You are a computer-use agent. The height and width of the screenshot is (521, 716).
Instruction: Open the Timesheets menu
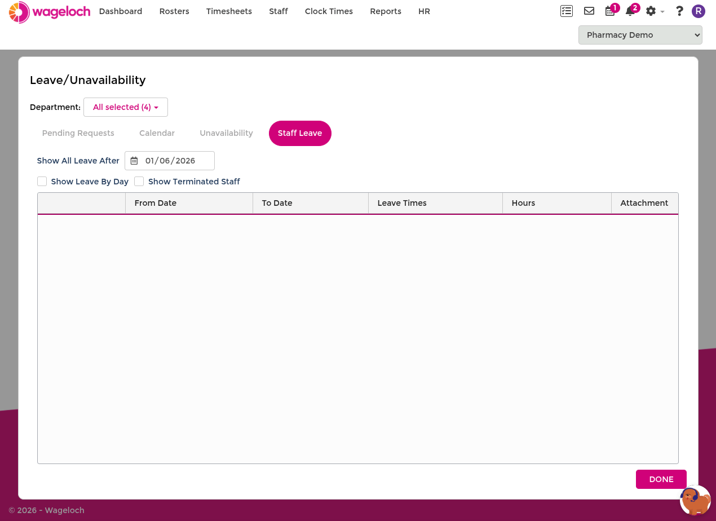pos(229,11)
